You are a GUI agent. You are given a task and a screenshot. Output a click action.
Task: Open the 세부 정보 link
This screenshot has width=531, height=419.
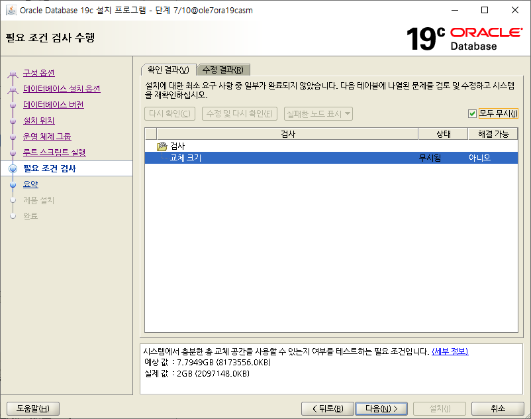point(450,351)
